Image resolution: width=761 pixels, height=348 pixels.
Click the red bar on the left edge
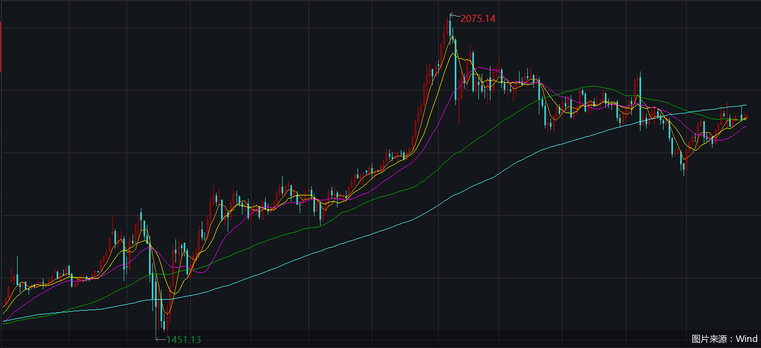point(1,47)
